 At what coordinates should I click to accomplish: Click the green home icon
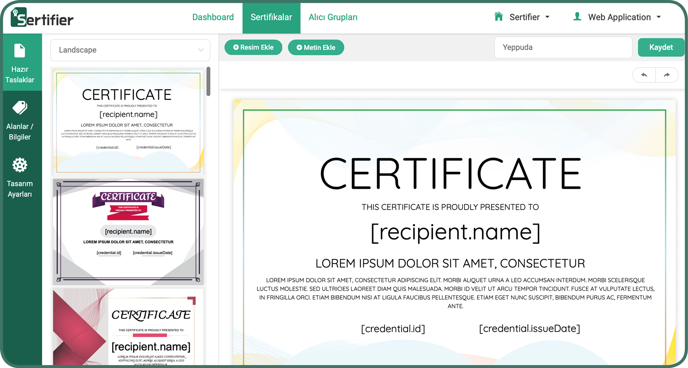[x=499, y=16]
